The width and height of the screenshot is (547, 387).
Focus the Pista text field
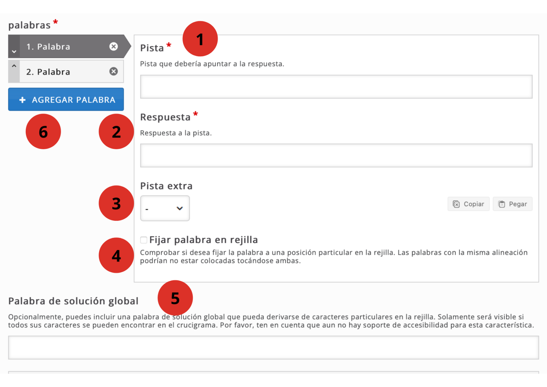click(x=336, y=87)
